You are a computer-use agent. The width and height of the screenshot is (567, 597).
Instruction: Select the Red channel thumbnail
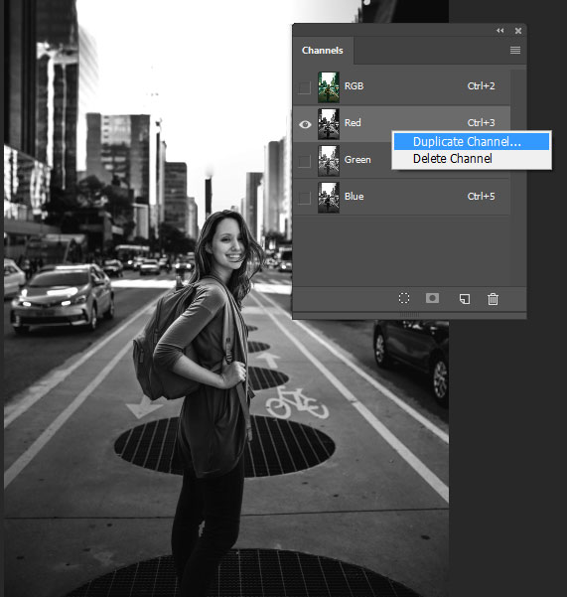(x=329, y=124)
